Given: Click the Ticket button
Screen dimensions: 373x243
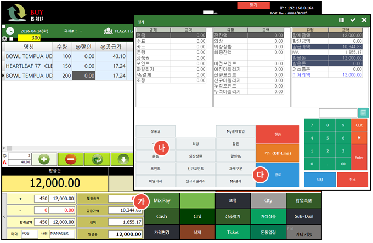Looking at the screenshot, I should click(x=233, y=232).
